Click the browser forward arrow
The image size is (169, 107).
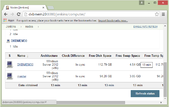pyautogui.click(x=12, y=14)
